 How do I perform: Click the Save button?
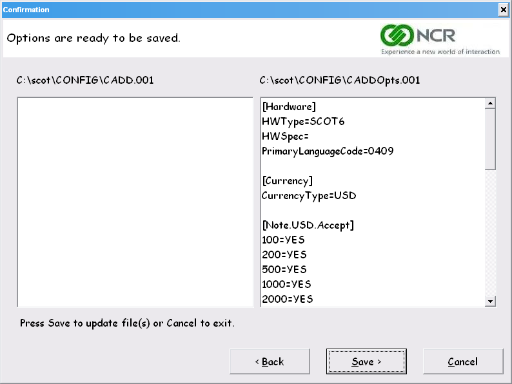pos(366,361)
